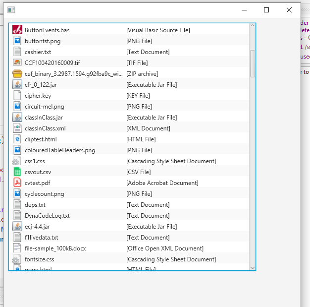The height and width of the screenshot is (307, 310).
Task: Click the scroll up arrow of the list
Action: click(x=253, y=26)
